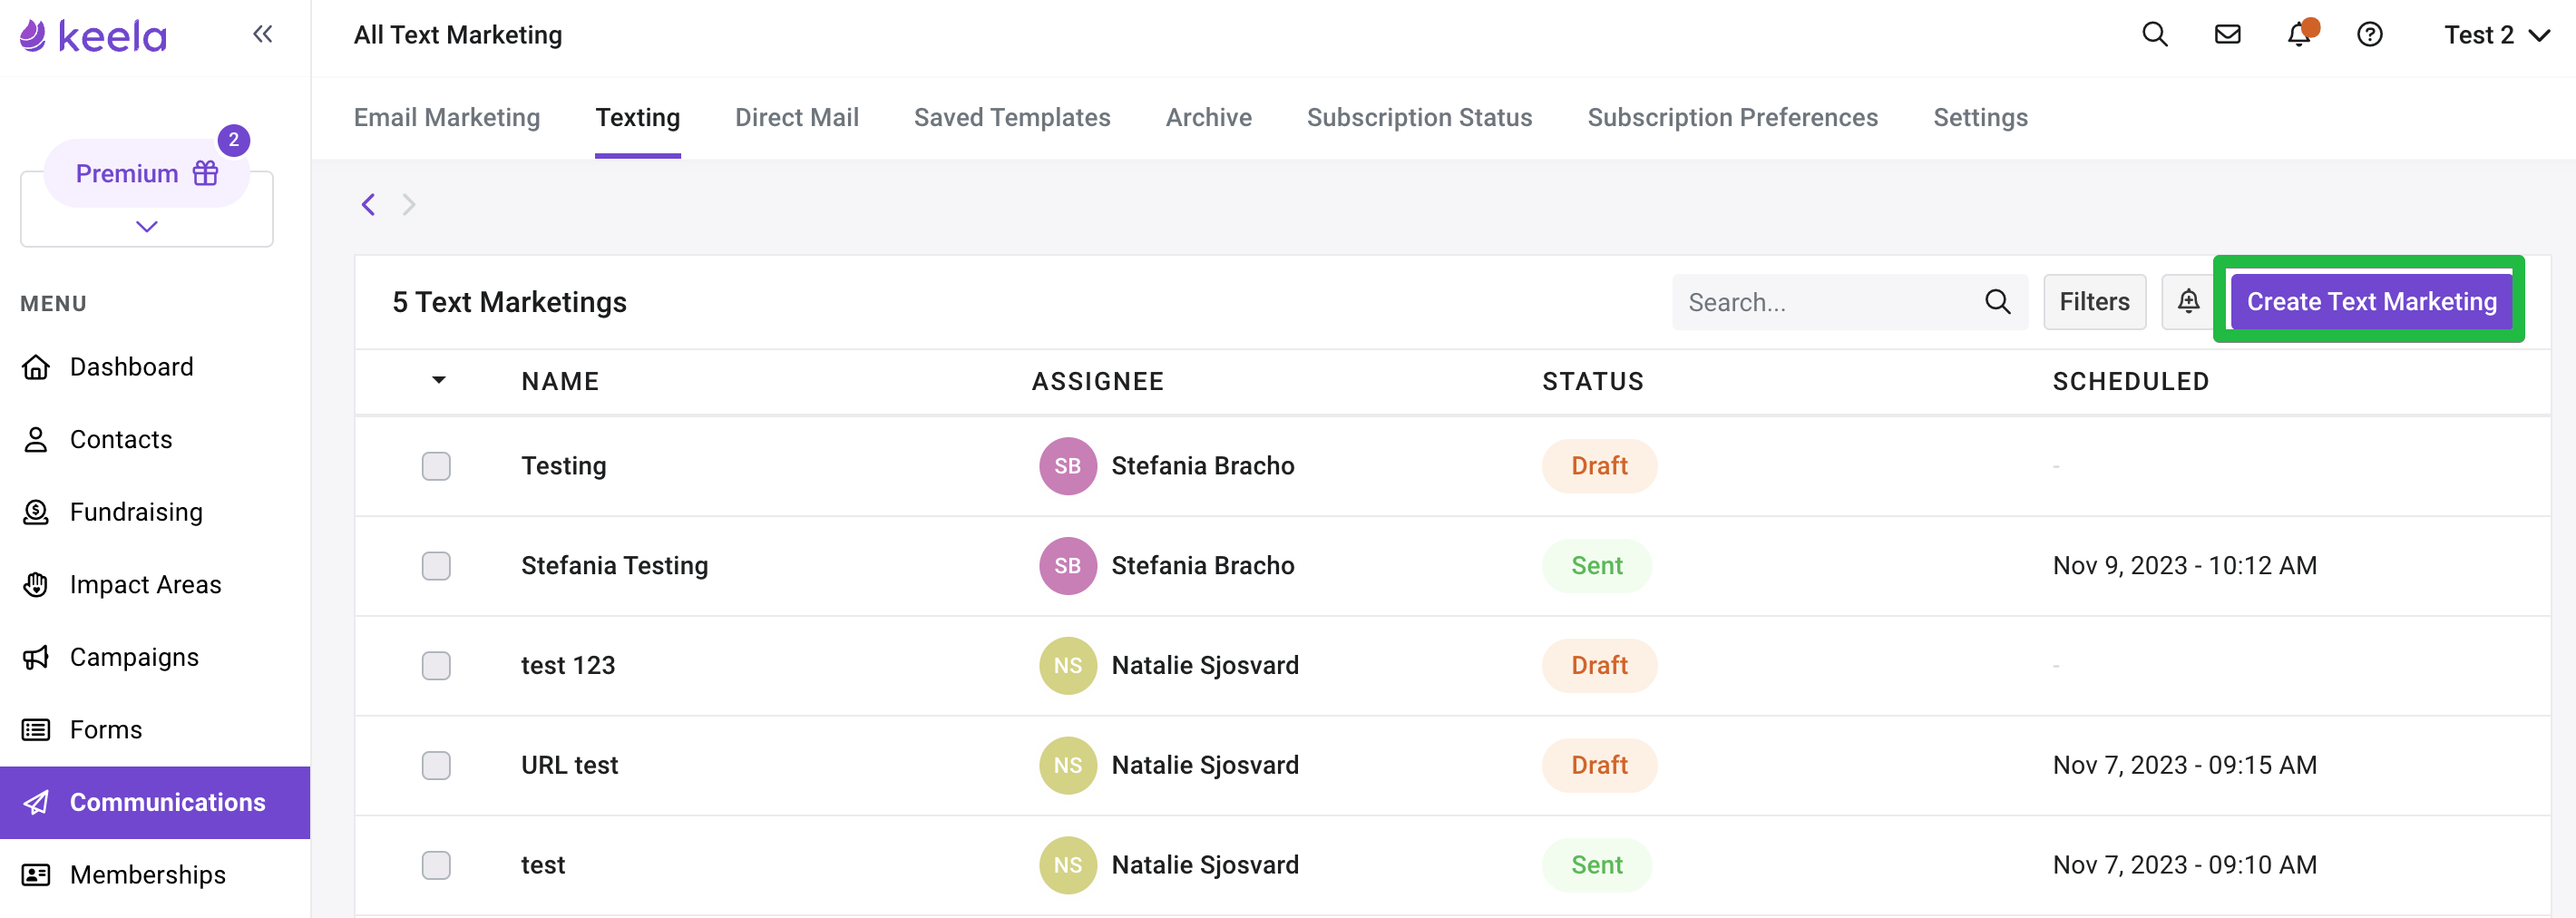The image size is (2576, 918).
Task: Open the 'Stefania Testing' text marketing
Action: click(614, 566)
